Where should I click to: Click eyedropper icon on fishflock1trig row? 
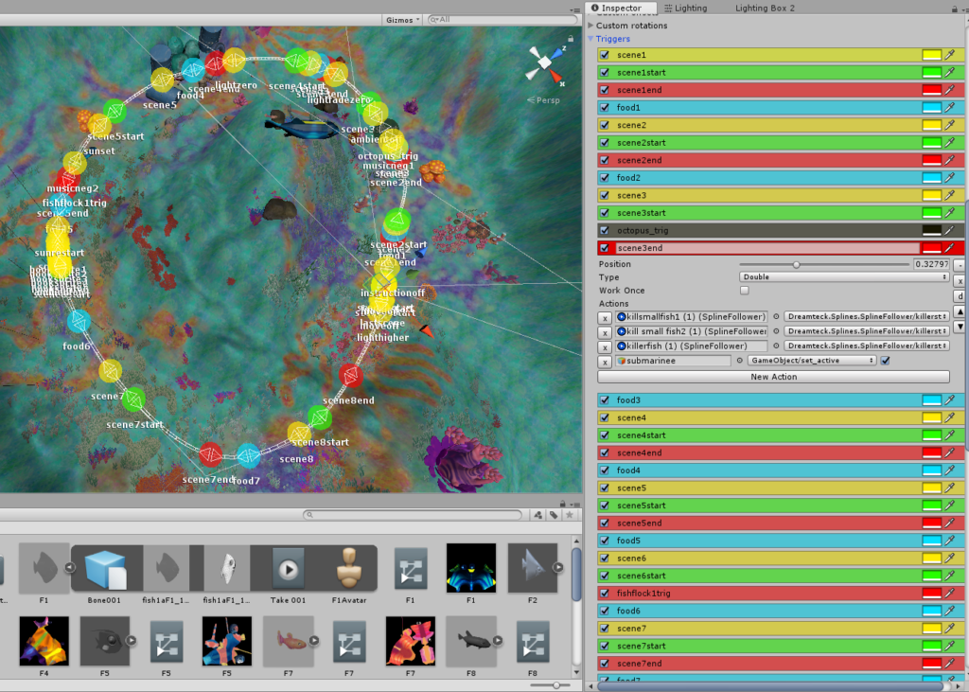[x=950, y=593]
